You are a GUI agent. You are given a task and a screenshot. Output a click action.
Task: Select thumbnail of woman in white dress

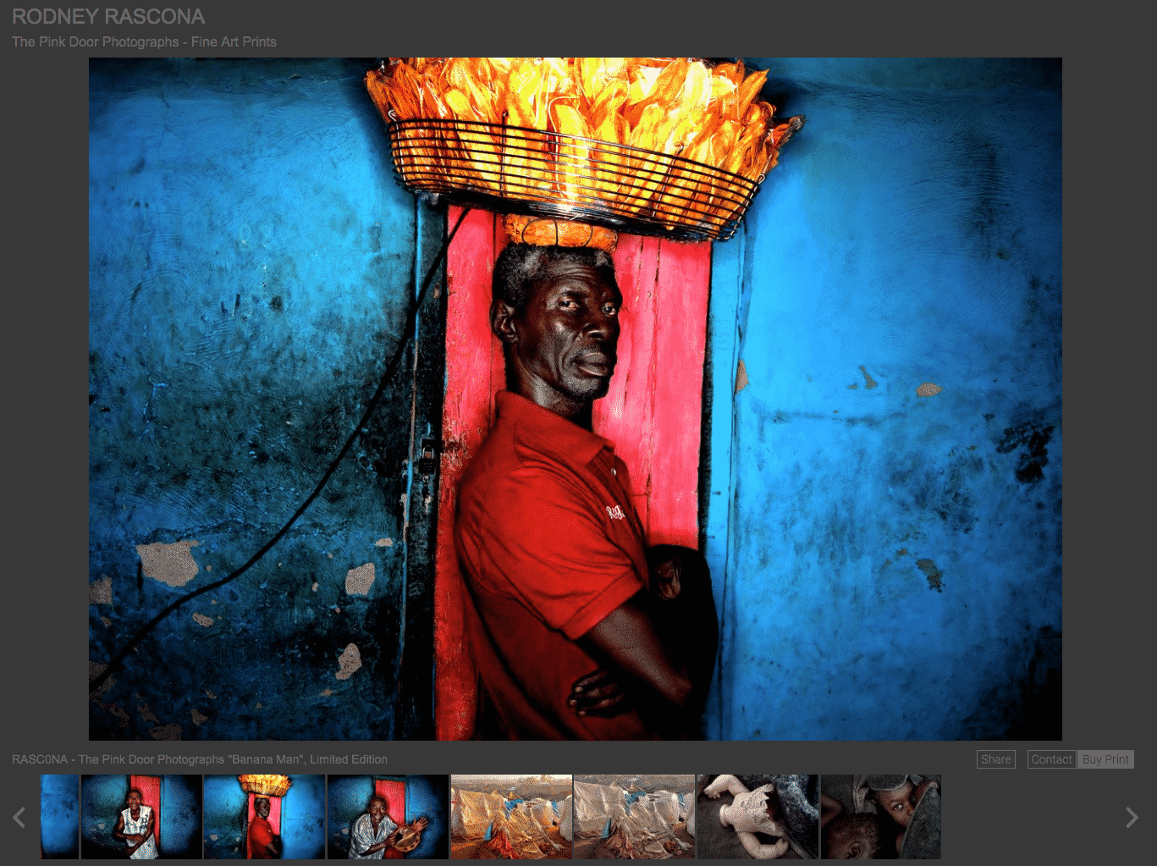pos(141,817)
